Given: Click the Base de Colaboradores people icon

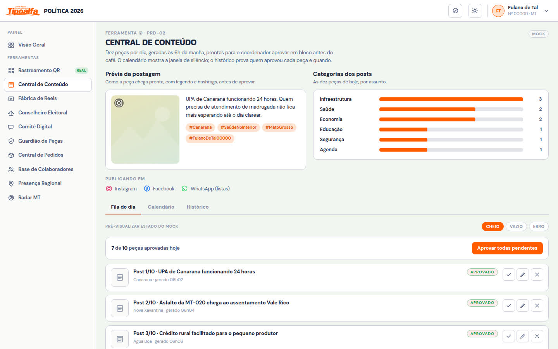Looking at the screenshot, I should tap(11, 169).
